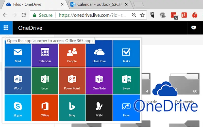
Task: Launch PowerPoint from the app launcher
Action: pos(72,81)
